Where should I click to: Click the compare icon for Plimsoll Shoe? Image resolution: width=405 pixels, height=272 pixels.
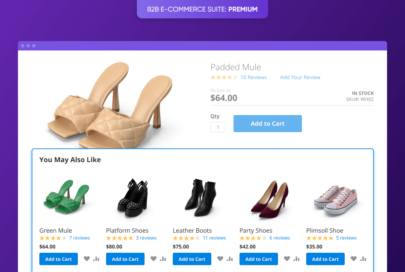click(363, 259)
